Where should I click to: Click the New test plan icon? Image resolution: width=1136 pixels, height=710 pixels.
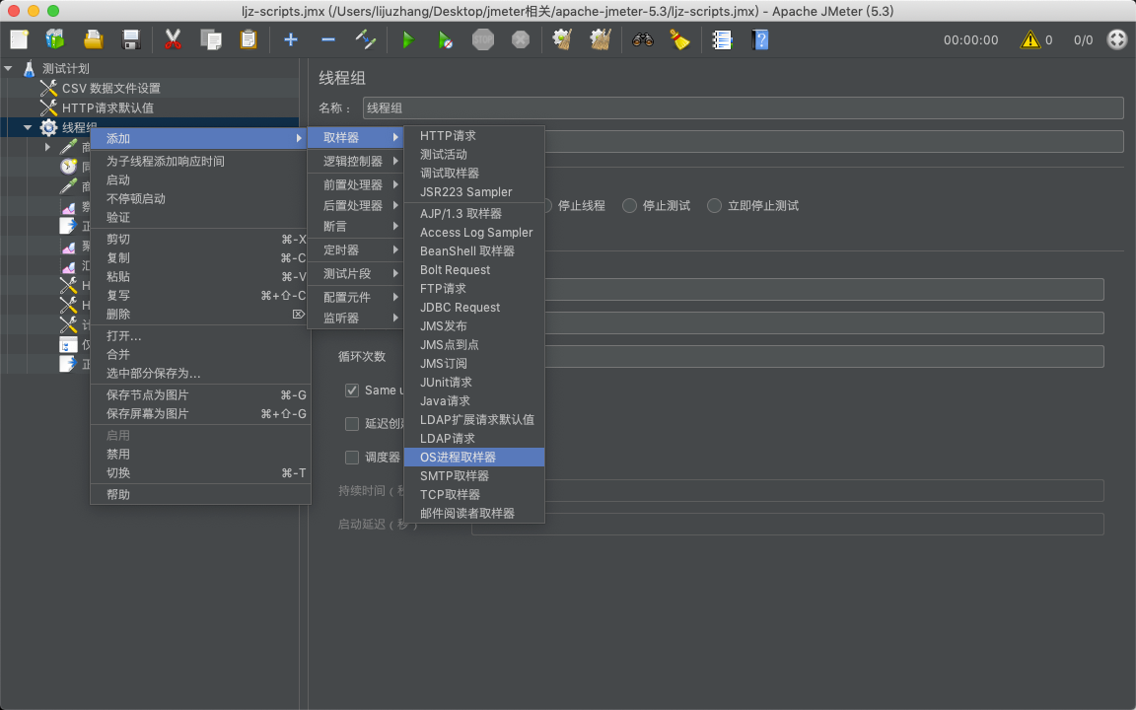(19, 39)
